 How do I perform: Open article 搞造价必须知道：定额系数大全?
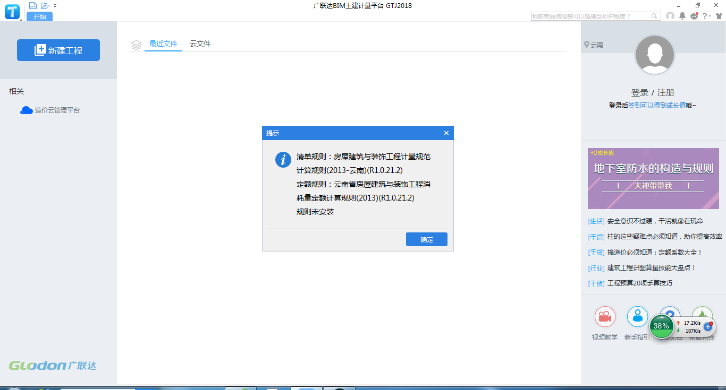click(655, 253)
